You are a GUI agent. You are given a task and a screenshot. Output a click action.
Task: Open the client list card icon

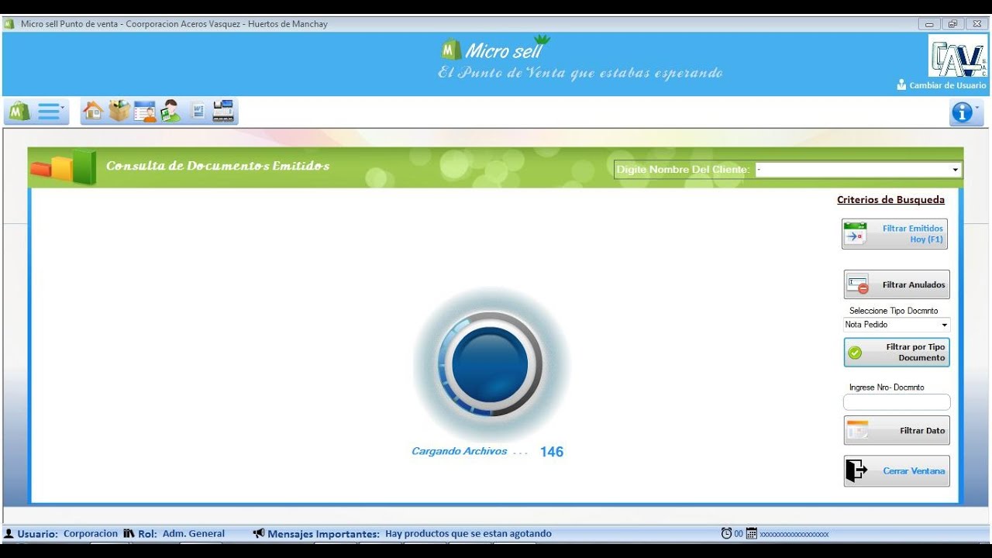[145, 112]
